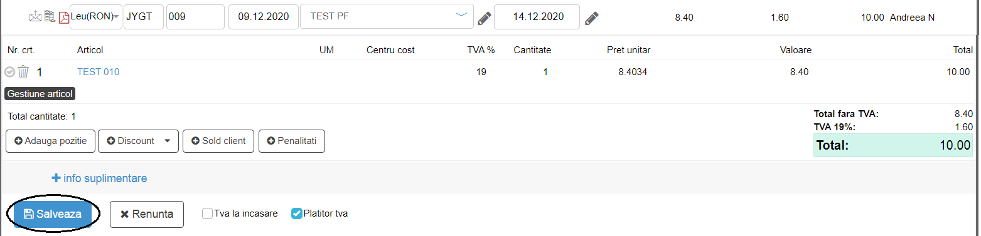Image resolution: width=981 pixels, height=236 pixels.
Task: Open the TEST 010 article link
Action: 98,72
